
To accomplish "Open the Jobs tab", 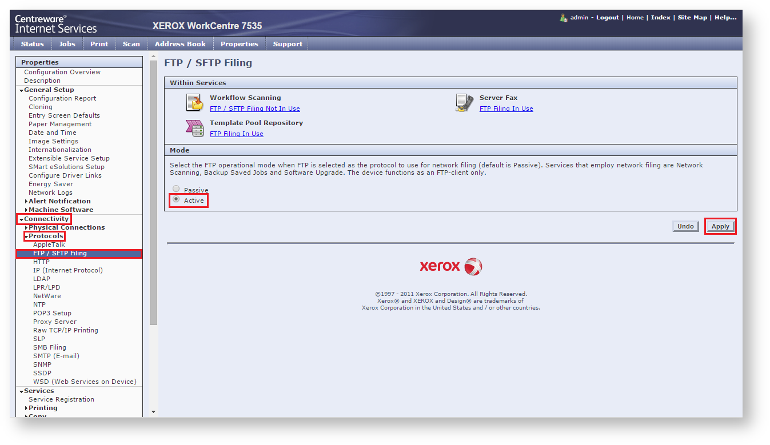I will tap(67, 44).
